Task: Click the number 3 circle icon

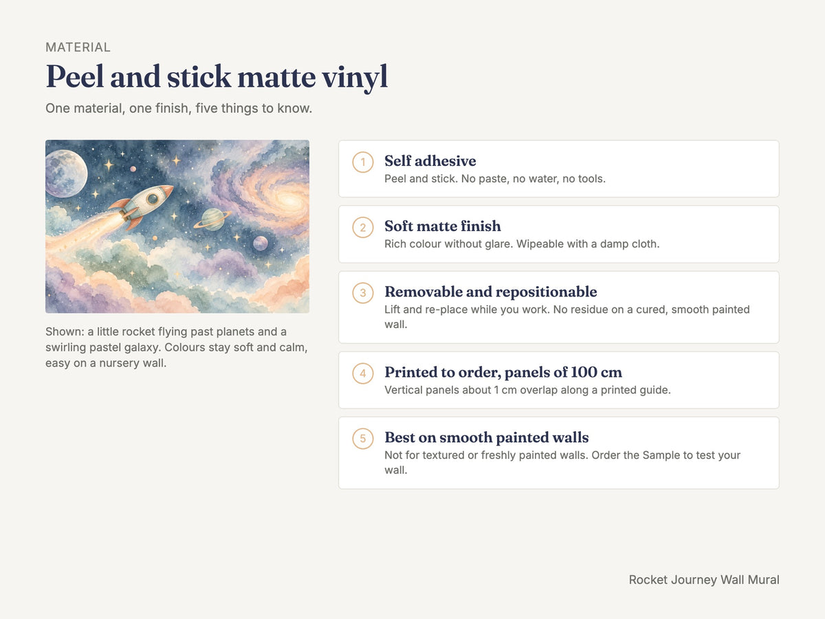Action: coord(363,293)
